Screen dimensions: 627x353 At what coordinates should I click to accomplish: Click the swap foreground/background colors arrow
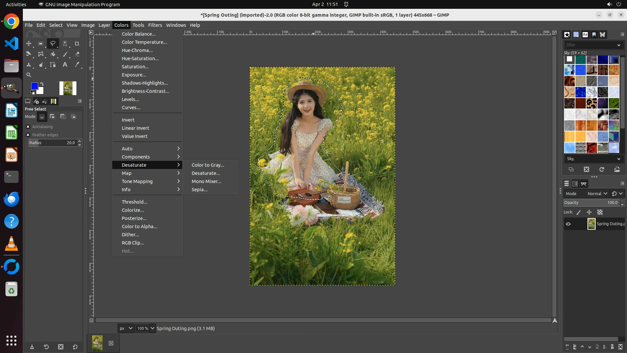(x=42, y=84)
